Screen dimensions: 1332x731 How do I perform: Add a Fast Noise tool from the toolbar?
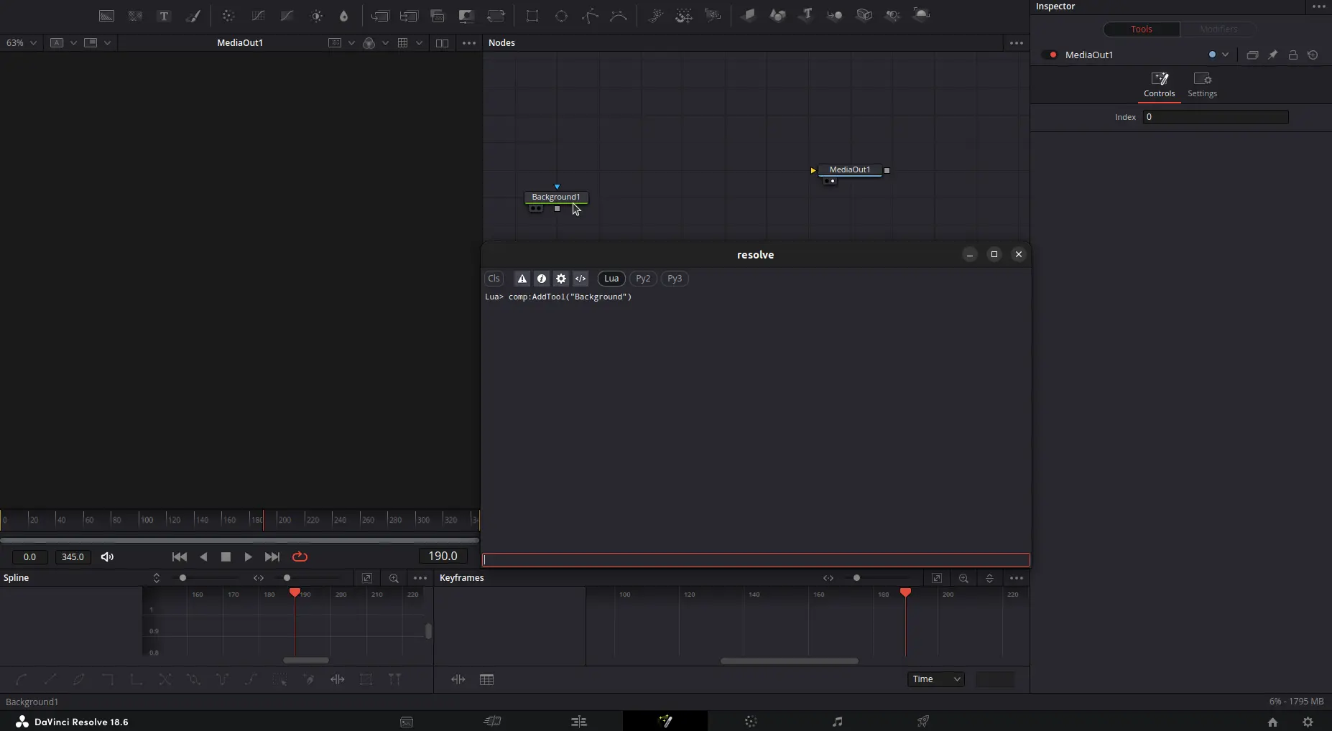pos(135,15)
